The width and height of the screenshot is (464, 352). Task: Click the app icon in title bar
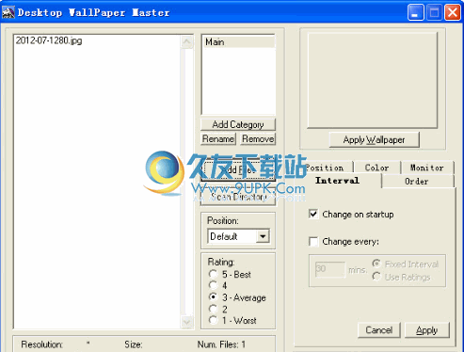point(8,12)
